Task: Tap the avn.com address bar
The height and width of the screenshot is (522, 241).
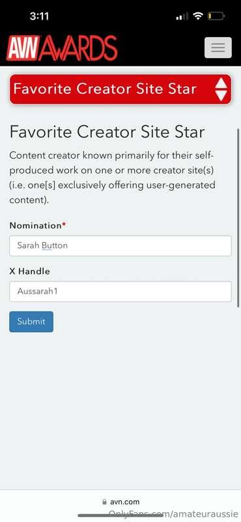Action: [120, 502]
